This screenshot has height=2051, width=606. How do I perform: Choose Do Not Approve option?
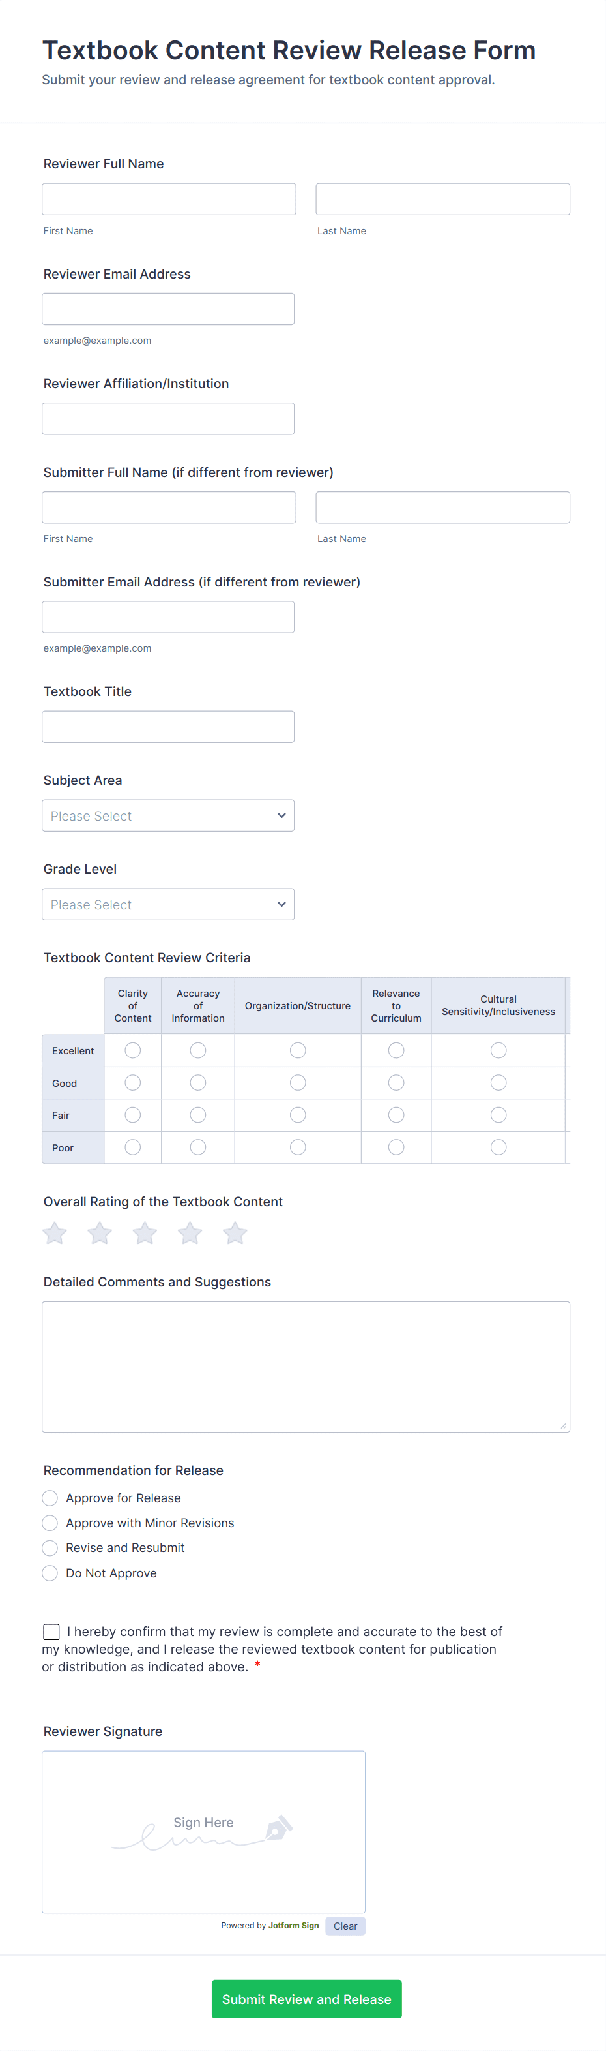tap(50, 1573)
